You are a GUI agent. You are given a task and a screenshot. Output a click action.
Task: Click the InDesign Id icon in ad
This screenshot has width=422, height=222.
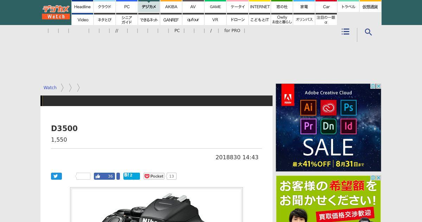[x=348, y=126]
